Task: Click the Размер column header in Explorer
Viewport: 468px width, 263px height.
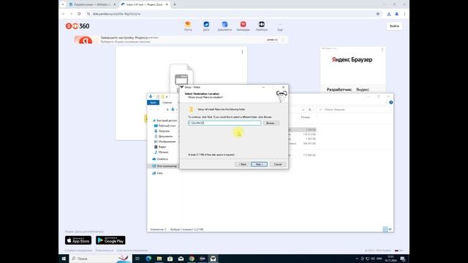Action: tap(306, 118)
